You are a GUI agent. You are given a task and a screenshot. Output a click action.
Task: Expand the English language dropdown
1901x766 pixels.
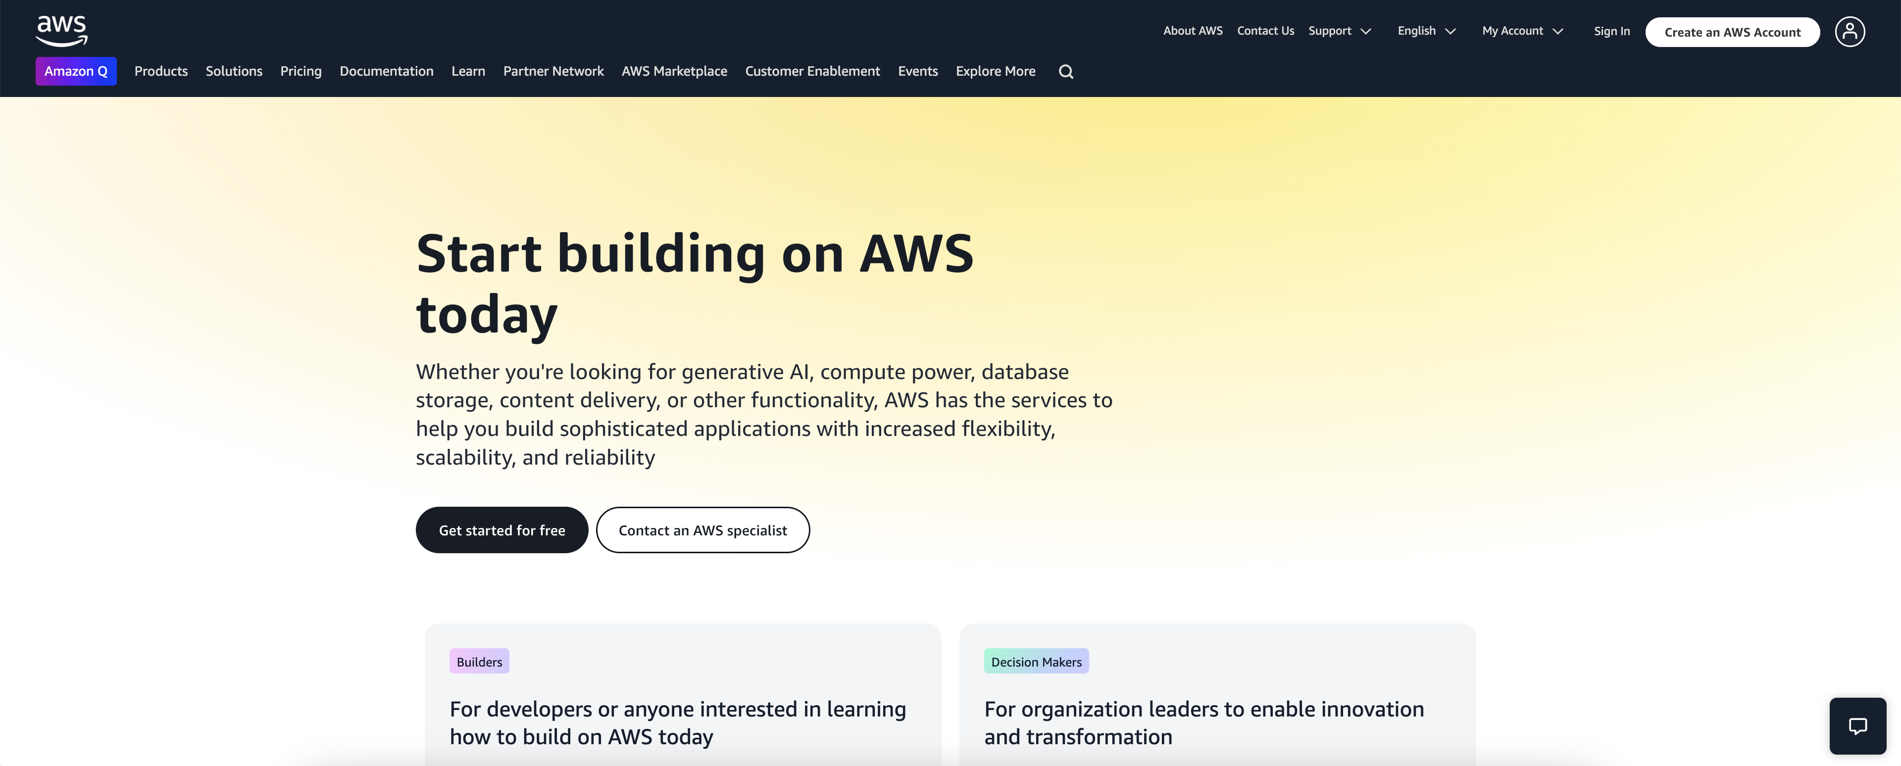coord(1426,31)
